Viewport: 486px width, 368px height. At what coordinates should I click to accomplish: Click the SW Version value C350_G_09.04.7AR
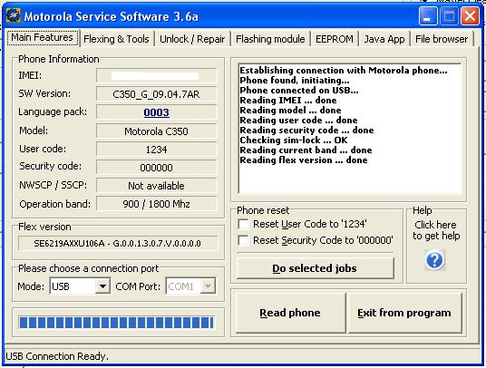[157, 94]
